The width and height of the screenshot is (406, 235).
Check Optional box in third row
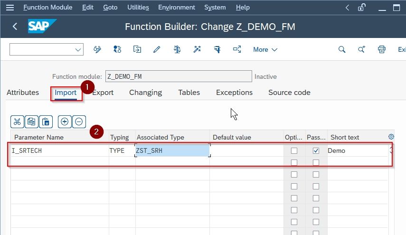pyautogui.click(x=294, y=174)
